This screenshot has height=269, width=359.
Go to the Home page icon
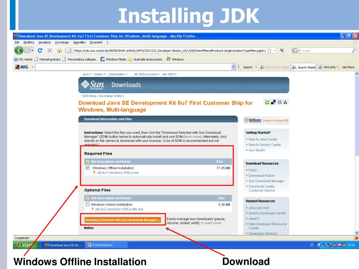click(x=60, y=50)
